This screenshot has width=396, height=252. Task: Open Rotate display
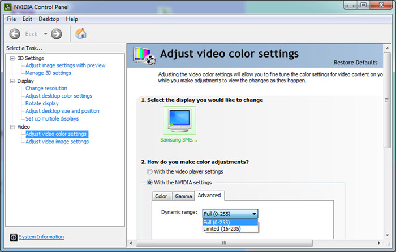42,104
